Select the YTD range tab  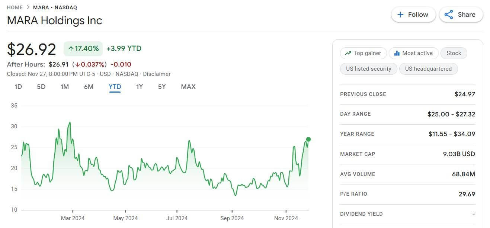pyautogui.click(x=115, y=87)
